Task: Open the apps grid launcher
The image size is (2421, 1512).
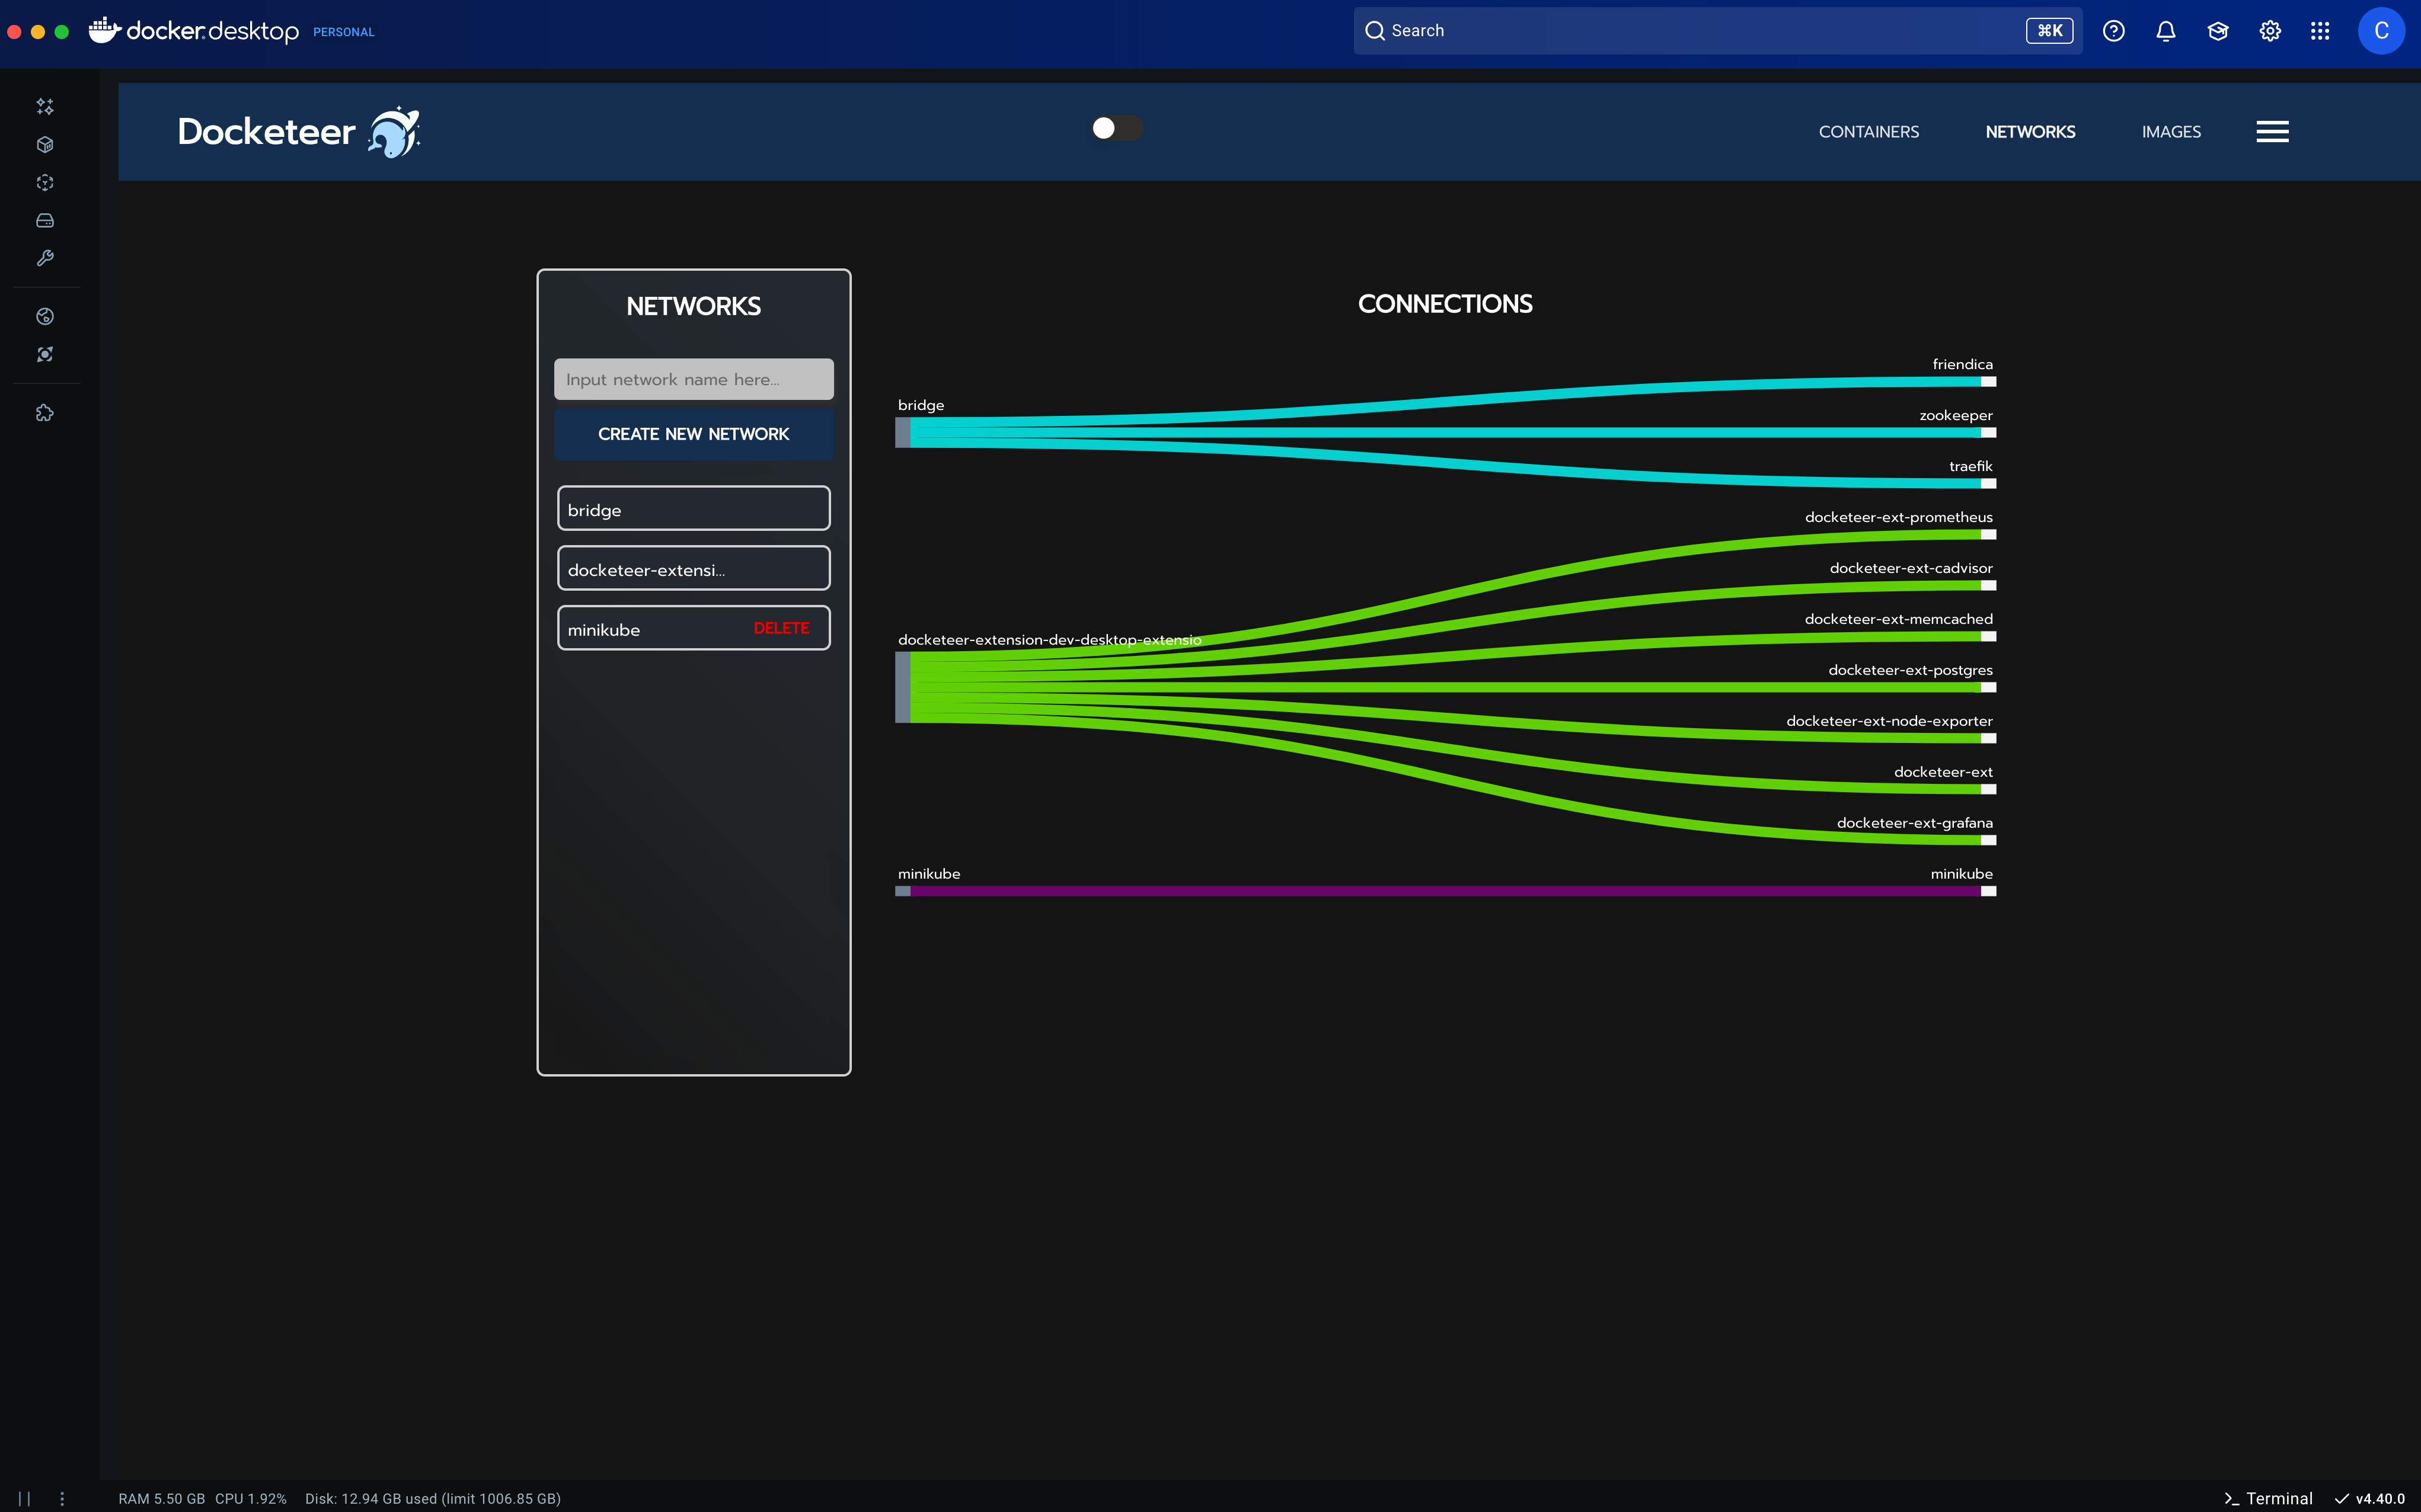Action: 2320,31
